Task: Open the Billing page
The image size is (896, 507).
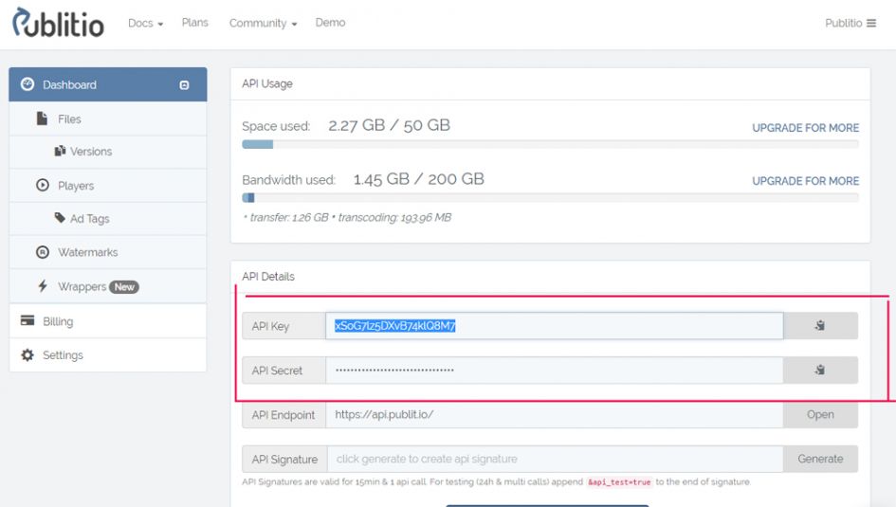Action: pos(108,321)
